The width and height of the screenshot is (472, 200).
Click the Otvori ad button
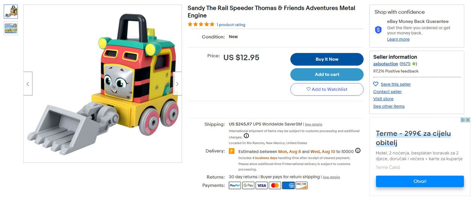point(420,181)
